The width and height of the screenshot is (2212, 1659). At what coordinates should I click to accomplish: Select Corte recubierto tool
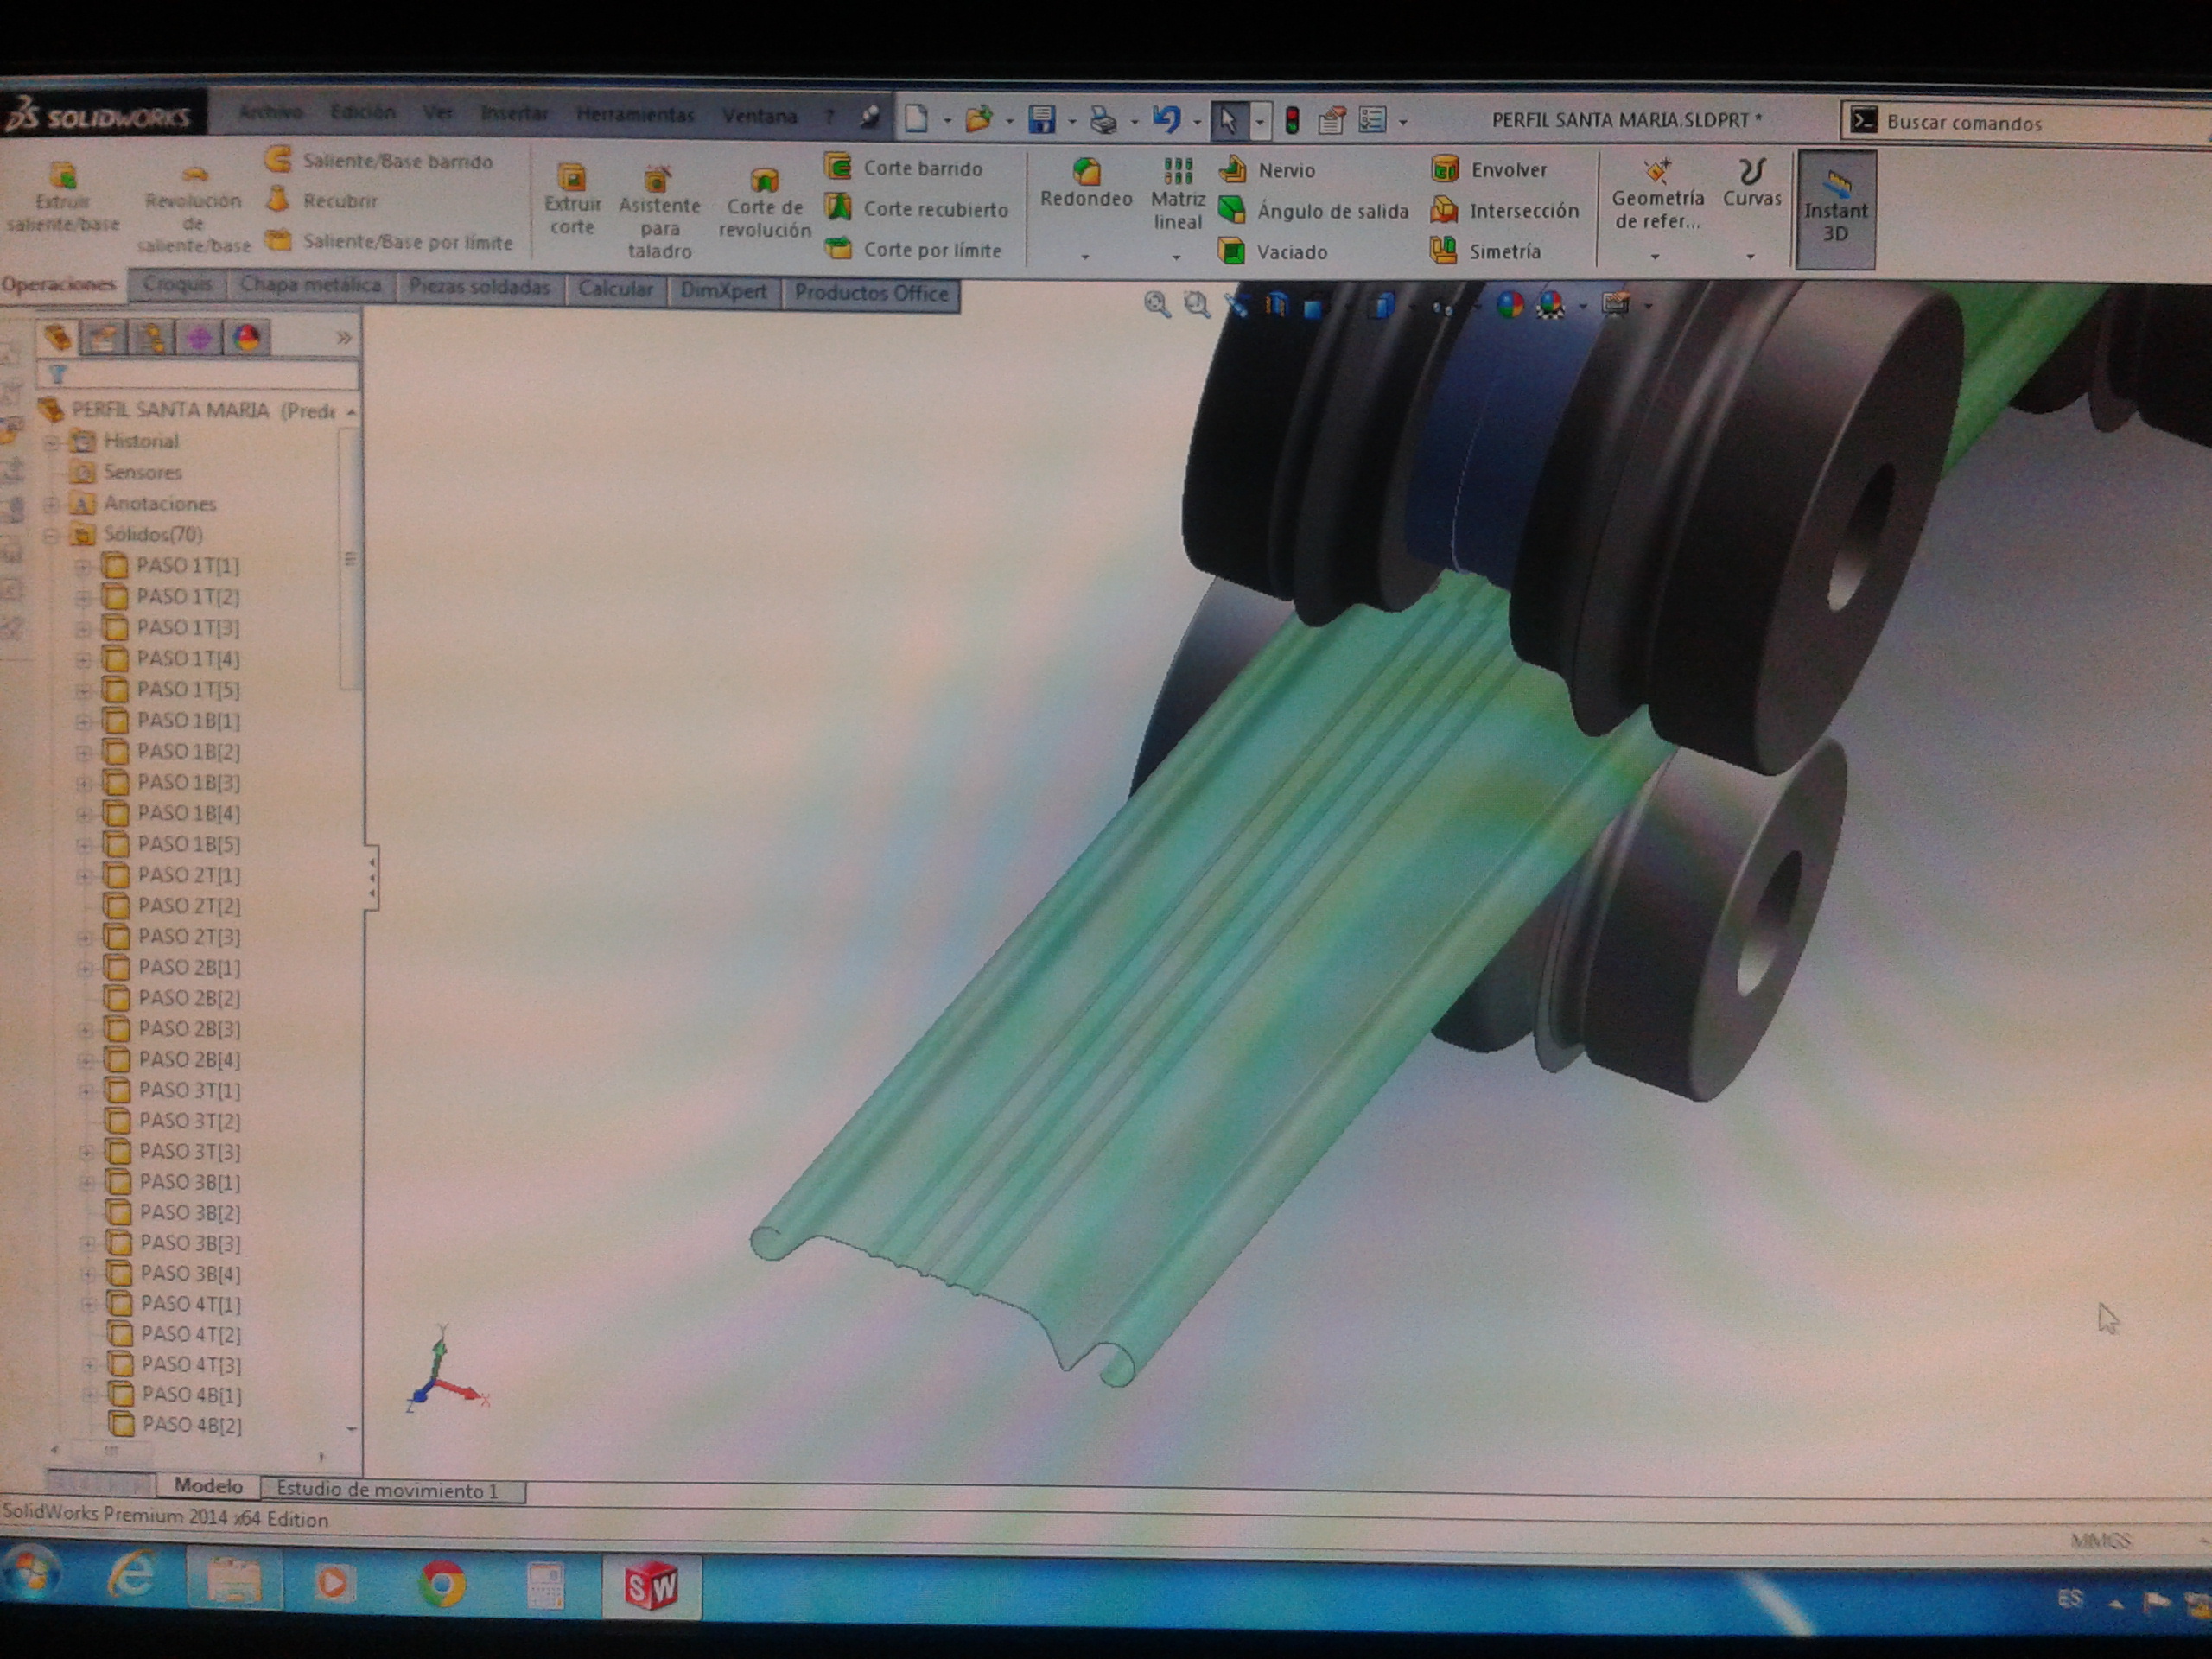918,208
